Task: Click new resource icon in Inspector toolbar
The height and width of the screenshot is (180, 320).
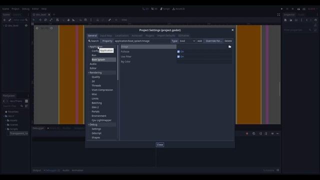Action: [x=285, y=20]
